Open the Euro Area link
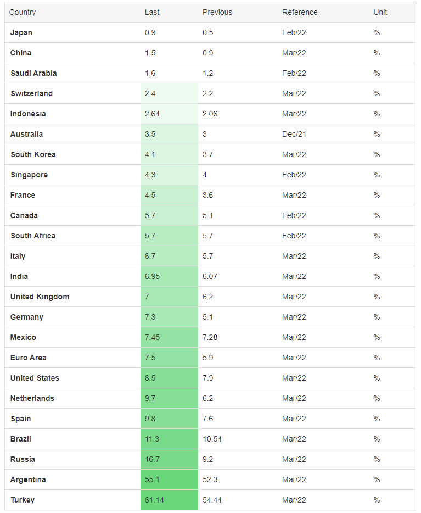Viewport: 421px width, 513px height. 29,358
